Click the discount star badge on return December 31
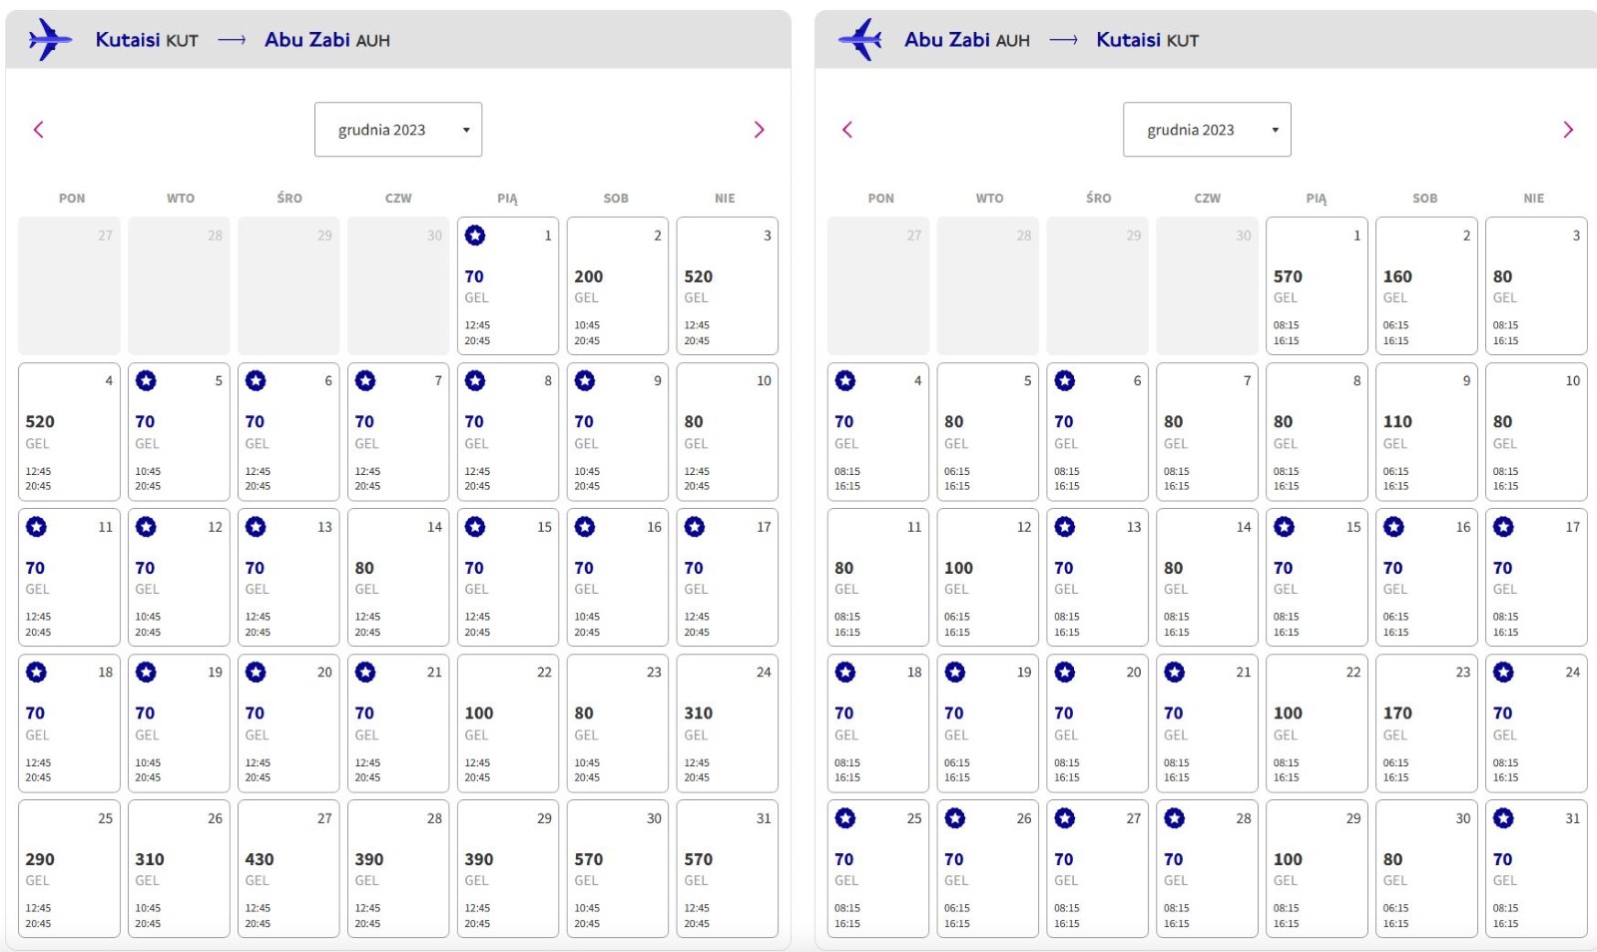The width and height of the screenshot is (1597, 952). 1503,818
